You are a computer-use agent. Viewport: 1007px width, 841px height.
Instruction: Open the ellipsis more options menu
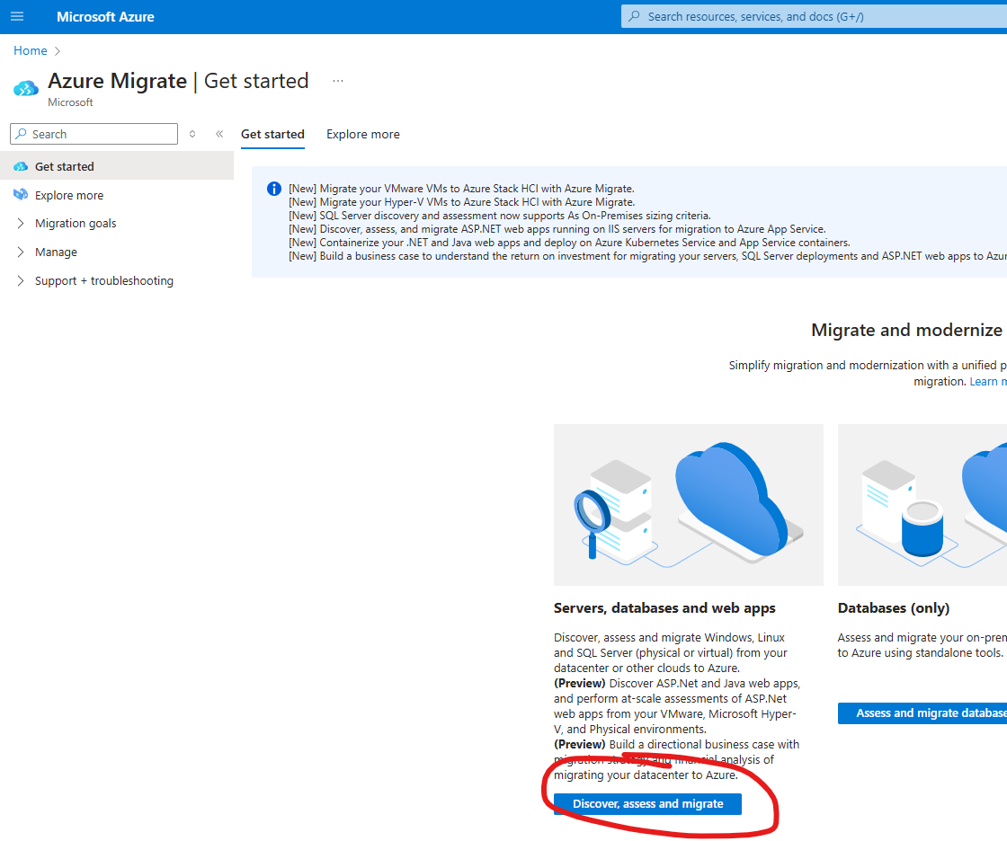[x=338, y=81]
